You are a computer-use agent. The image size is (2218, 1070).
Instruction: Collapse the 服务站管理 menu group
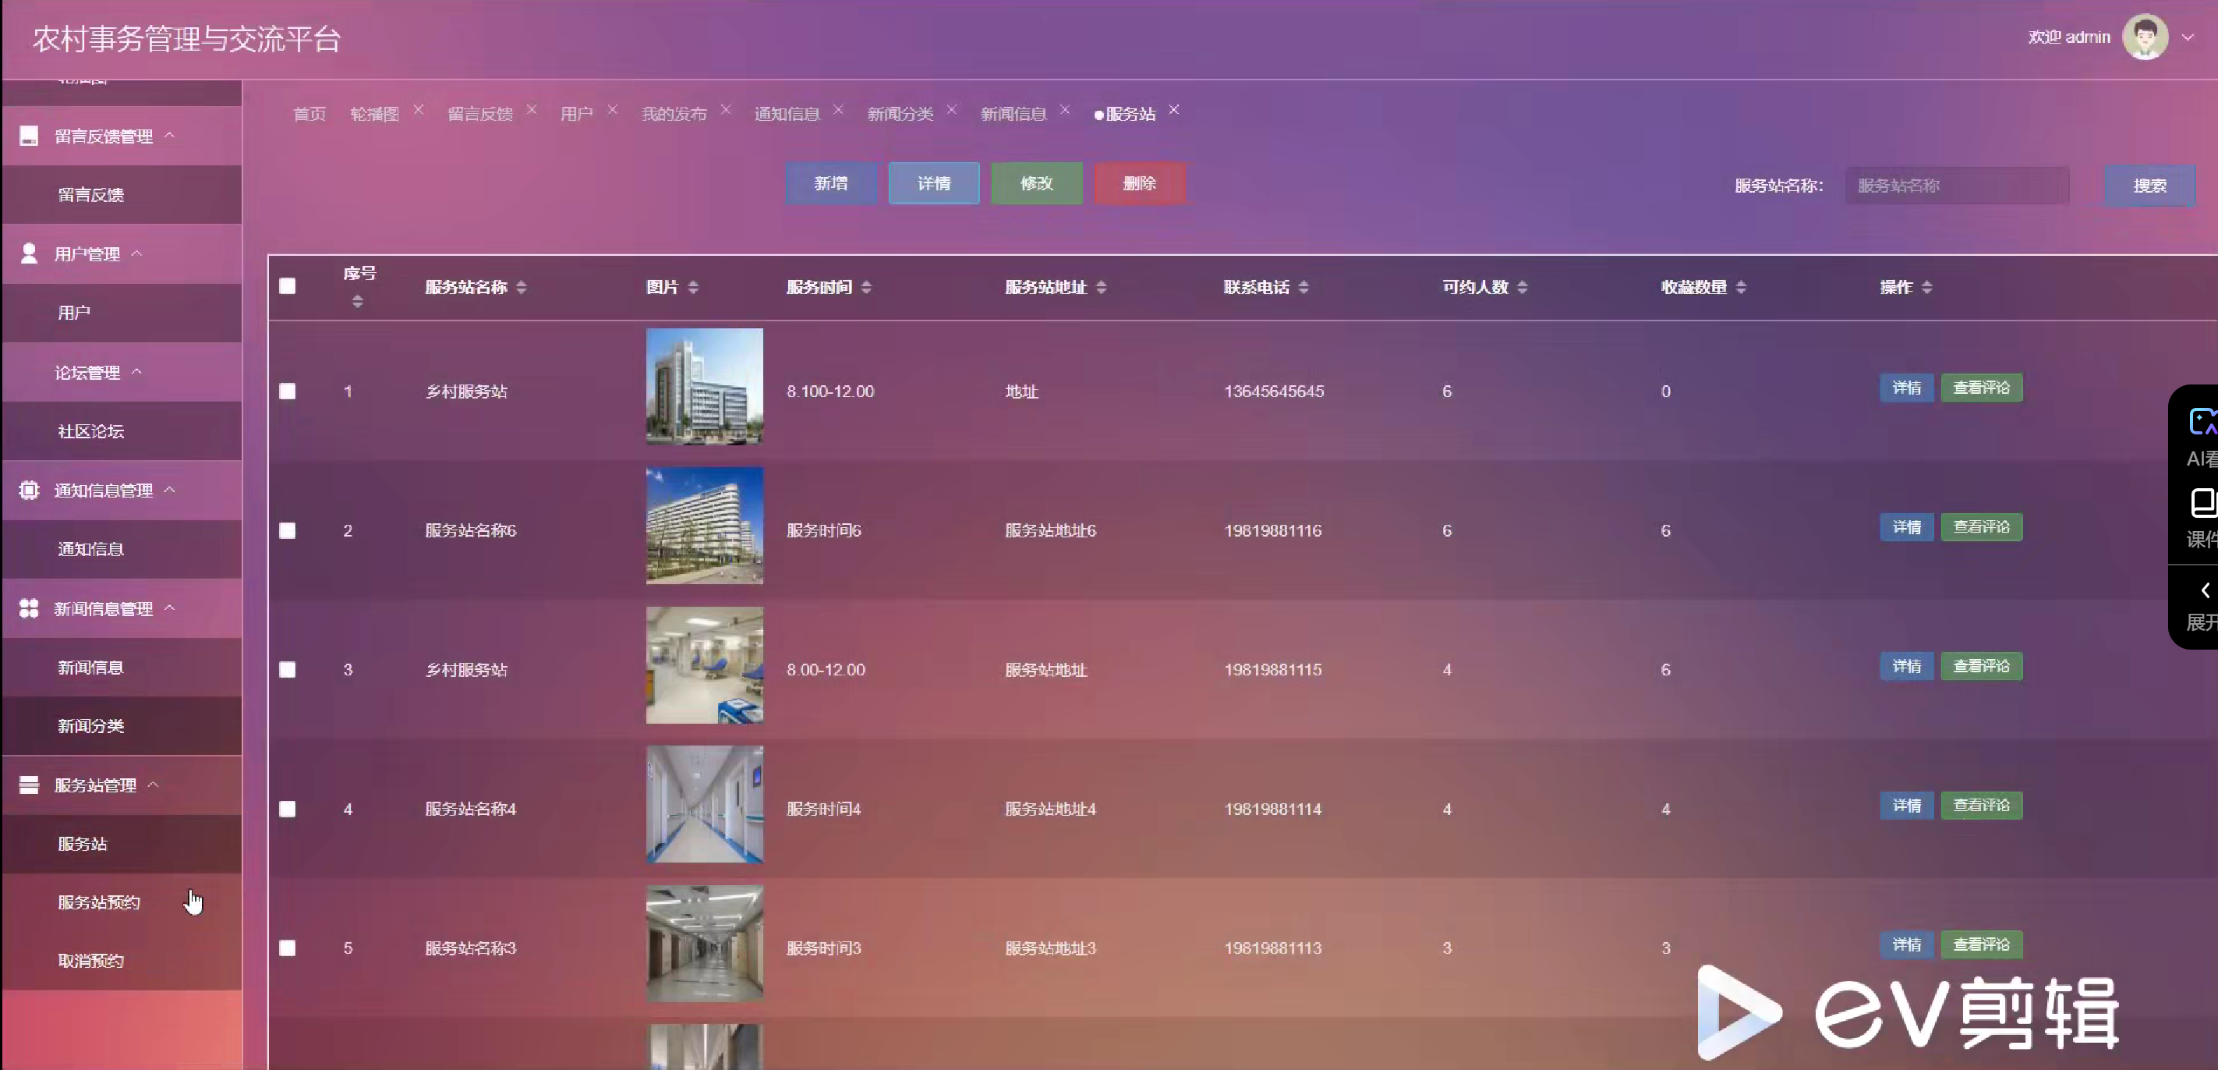coord(154,784)
